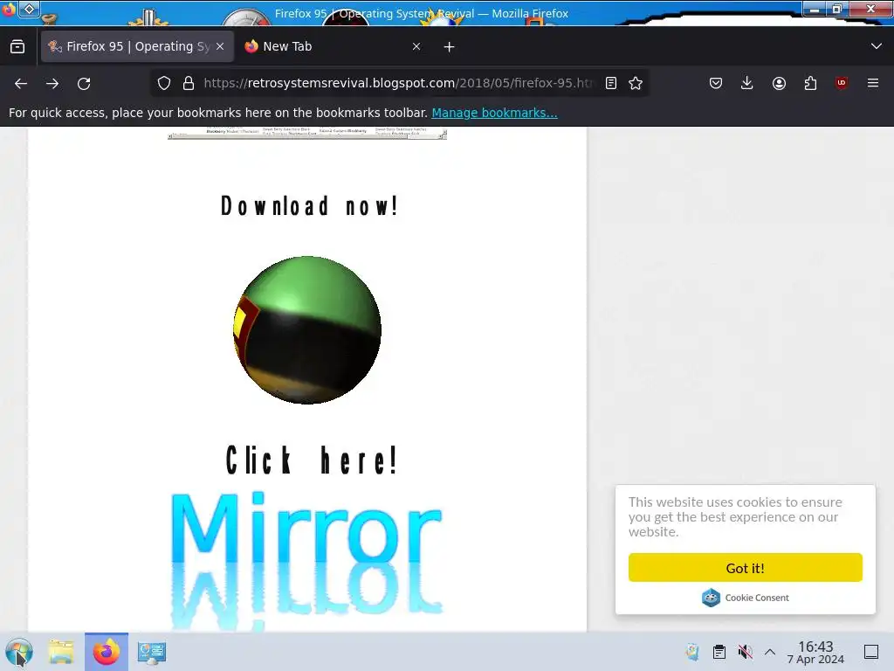Click the Manage bookmarks link
Screen dimensions: 894x671
pyautogui.click(x=494, y=113)
